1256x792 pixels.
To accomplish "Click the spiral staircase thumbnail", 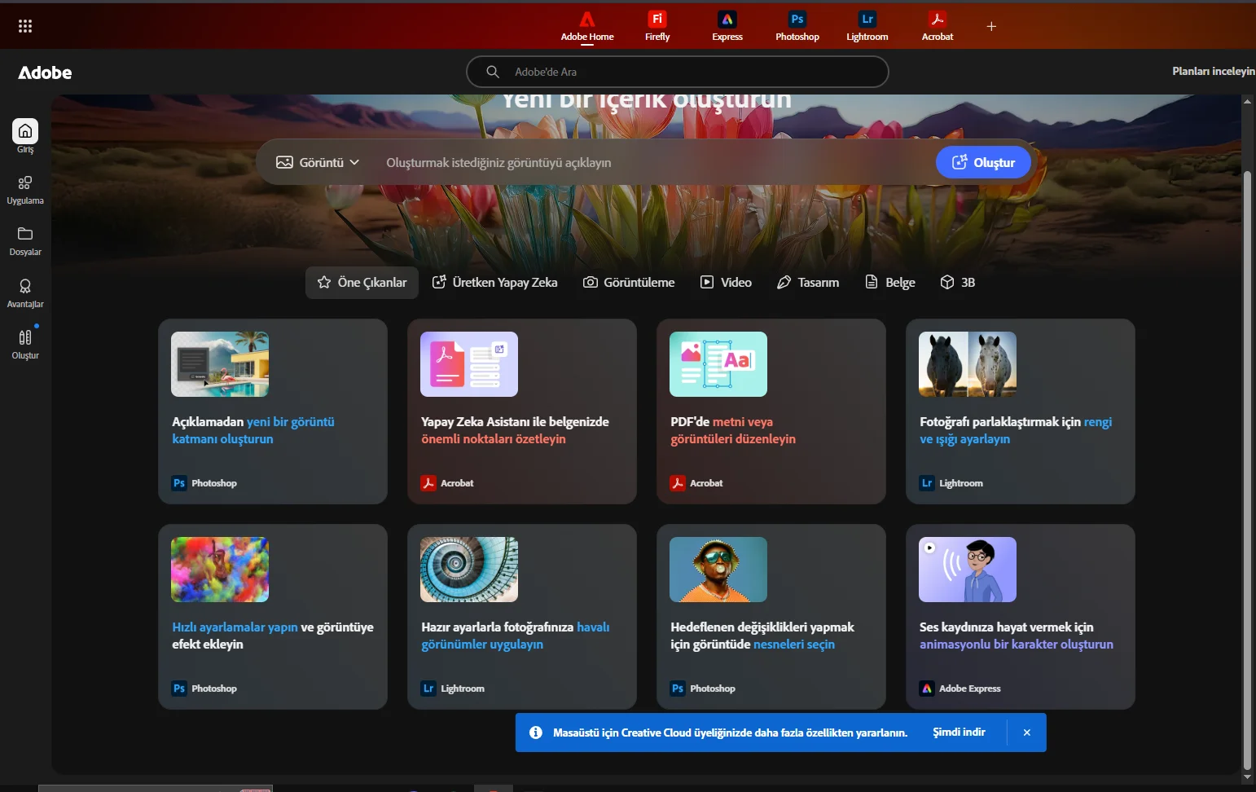I will (469, 570).
